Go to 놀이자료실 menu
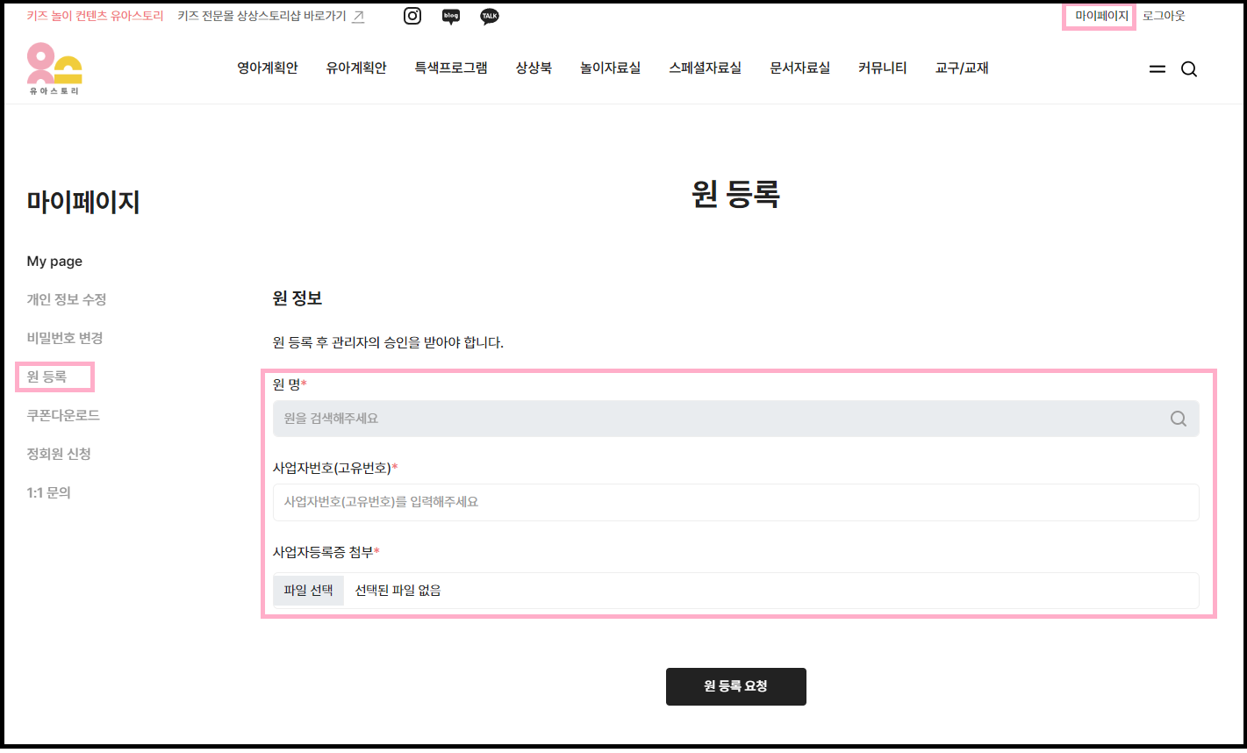This screenshot has width=1247, height=753. (610, 68)
